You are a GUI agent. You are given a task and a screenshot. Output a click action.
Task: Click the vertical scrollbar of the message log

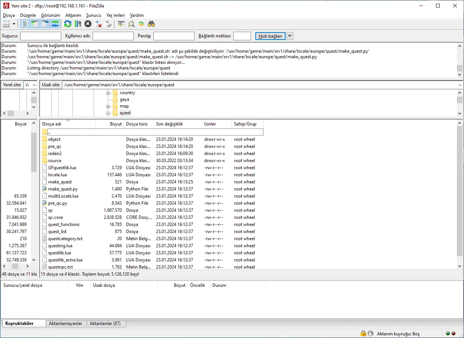click(460, 60)
